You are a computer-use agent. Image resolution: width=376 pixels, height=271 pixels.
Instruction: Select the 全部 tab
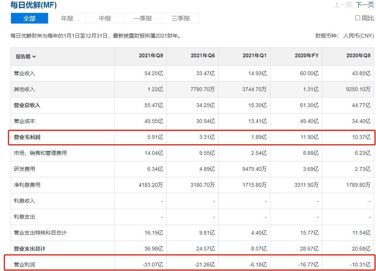(x=30, y=18)
